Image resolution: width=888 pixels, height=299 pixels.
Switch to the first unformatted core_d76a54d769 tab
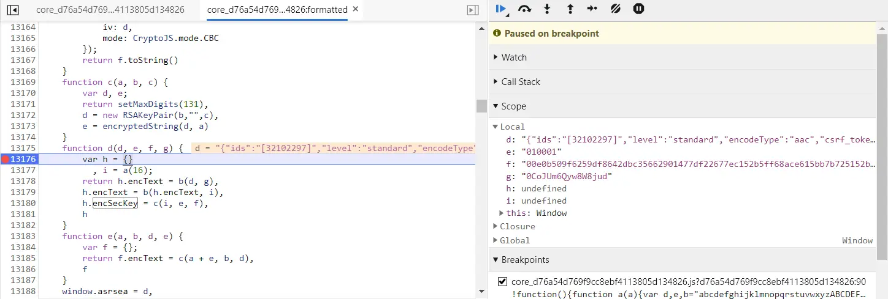pyautogui.click(x=110, y=10)
